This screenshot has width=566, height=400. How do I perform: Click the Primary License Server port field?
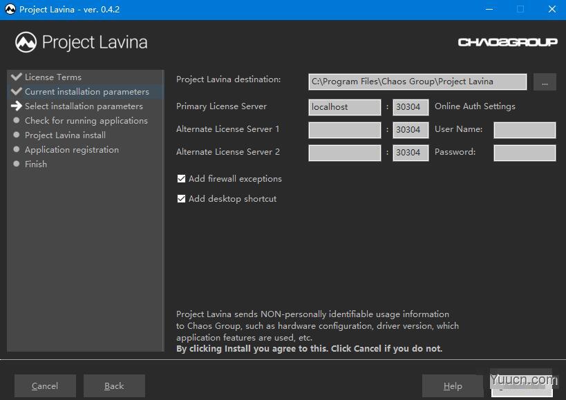pos(411,107)
